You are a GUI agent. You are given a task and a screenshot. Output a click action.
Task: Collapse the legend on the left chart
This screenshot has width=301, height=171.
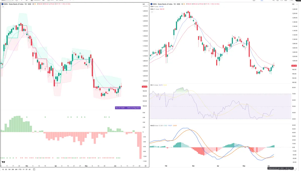[3, 7]
